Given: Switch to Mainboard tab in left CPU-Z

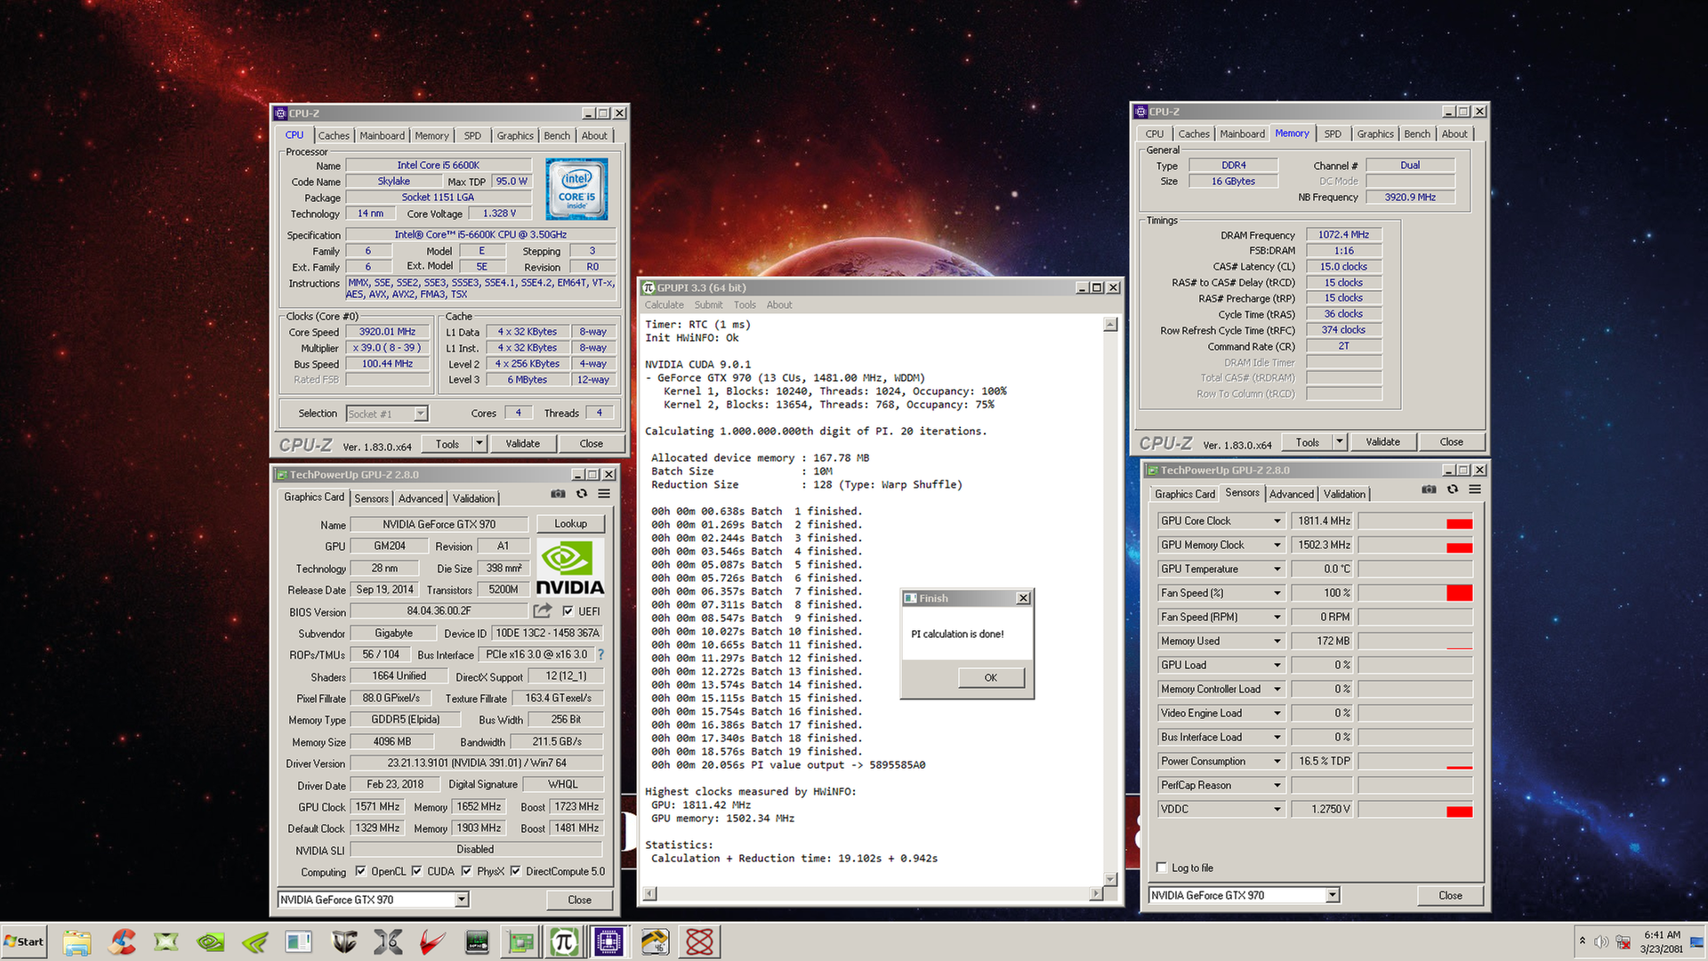Looking at the screenshot, I should coord(382,135).
